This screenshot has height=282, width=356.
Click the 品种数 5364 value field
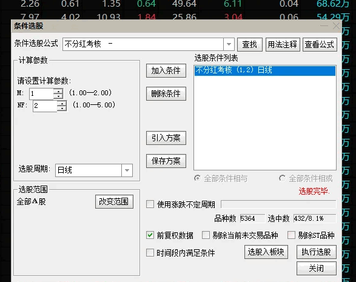[252, 218]
